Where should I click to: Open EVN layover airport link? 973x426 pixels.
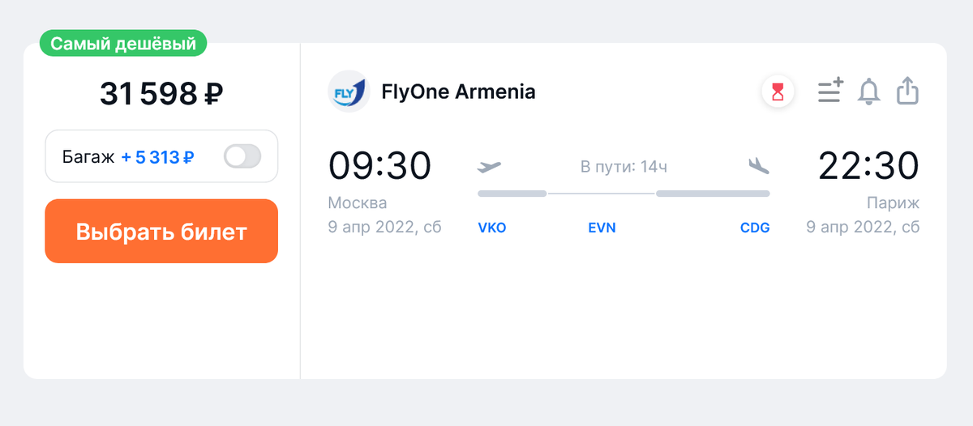tap(602, 228)
